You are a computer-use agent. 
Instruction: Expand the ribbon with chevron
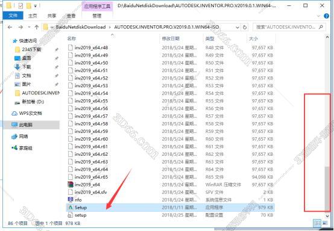point(319,16)
